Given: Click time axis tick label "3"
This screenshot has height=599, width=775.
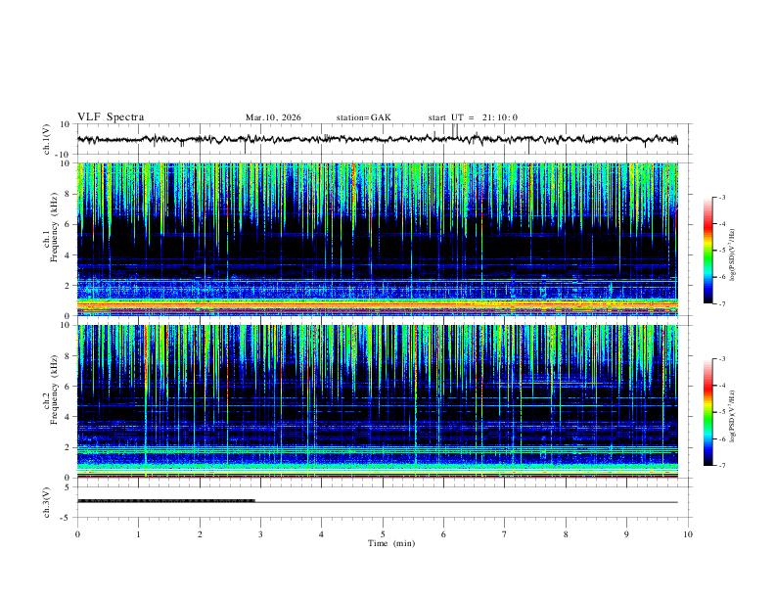Looking at the screenshot, I should pos(260,534).
